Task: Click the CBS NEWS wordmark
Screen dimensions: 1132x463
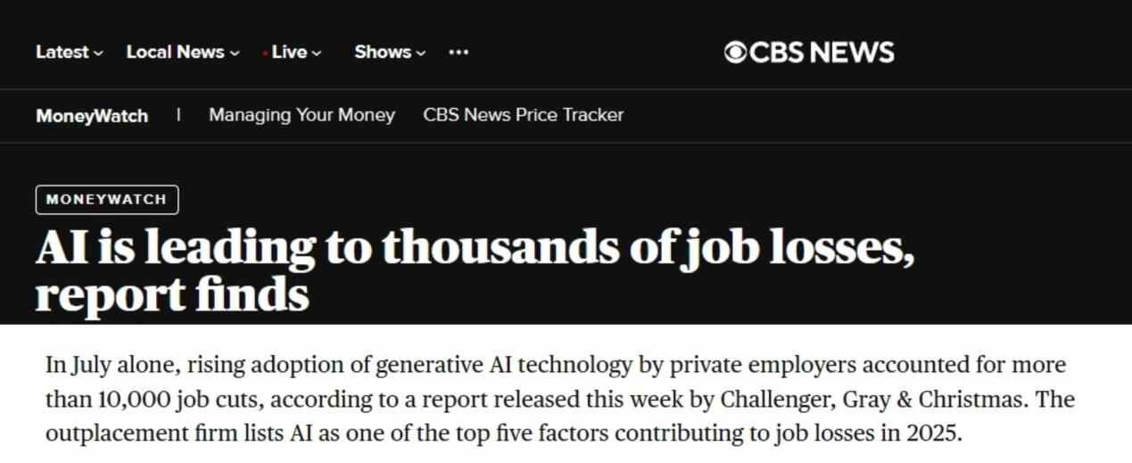Action: pyautogui.click(x=822, y=53)
